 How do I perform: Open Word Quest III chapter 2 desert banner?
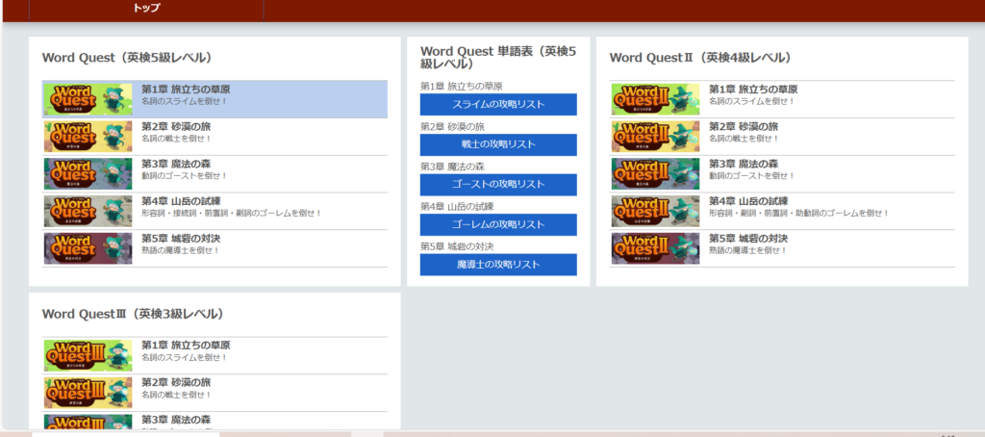pyautogui.click(x=88, y=393)
